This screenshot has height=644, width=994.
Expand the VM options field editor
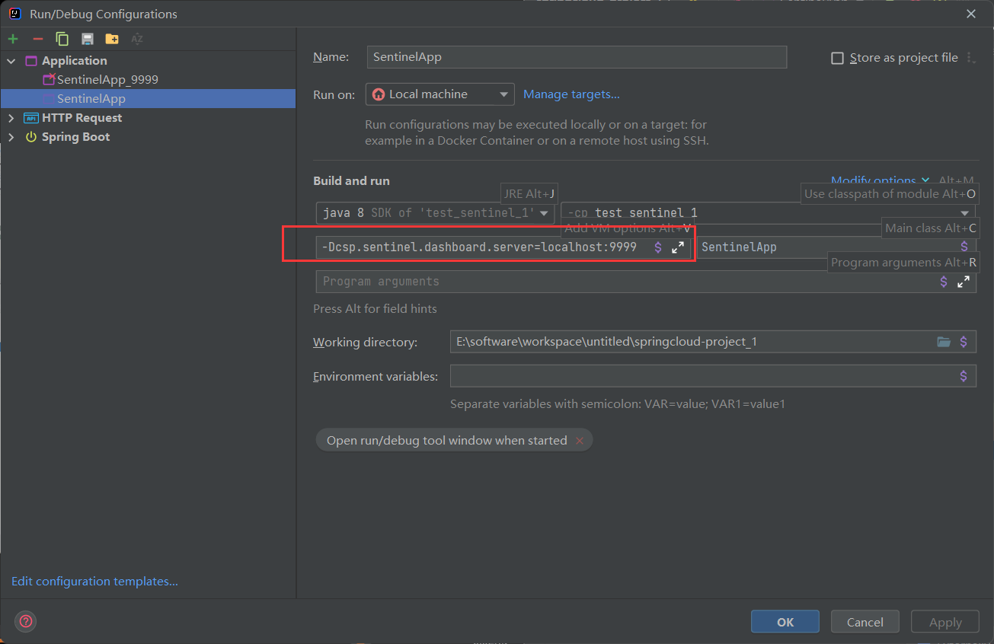(x=677, y=247)
